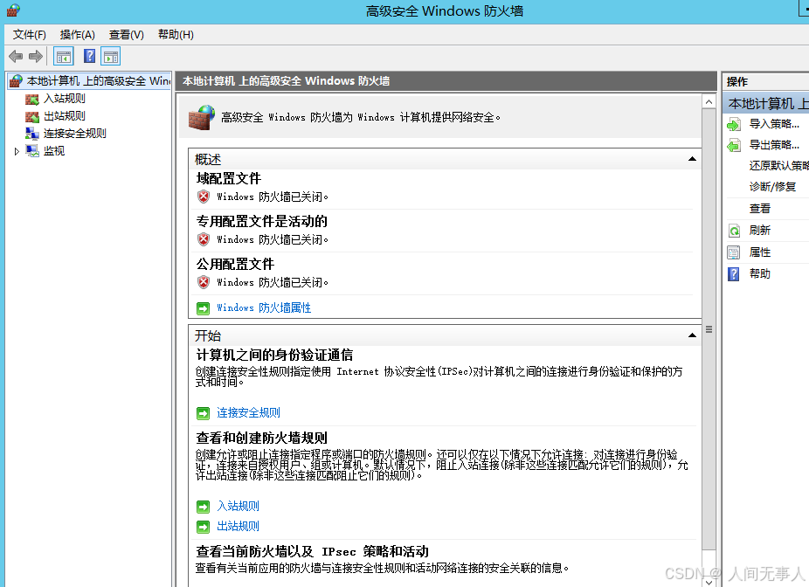
Task: Open the 文件(F) menu
Action: click(30, 35)
